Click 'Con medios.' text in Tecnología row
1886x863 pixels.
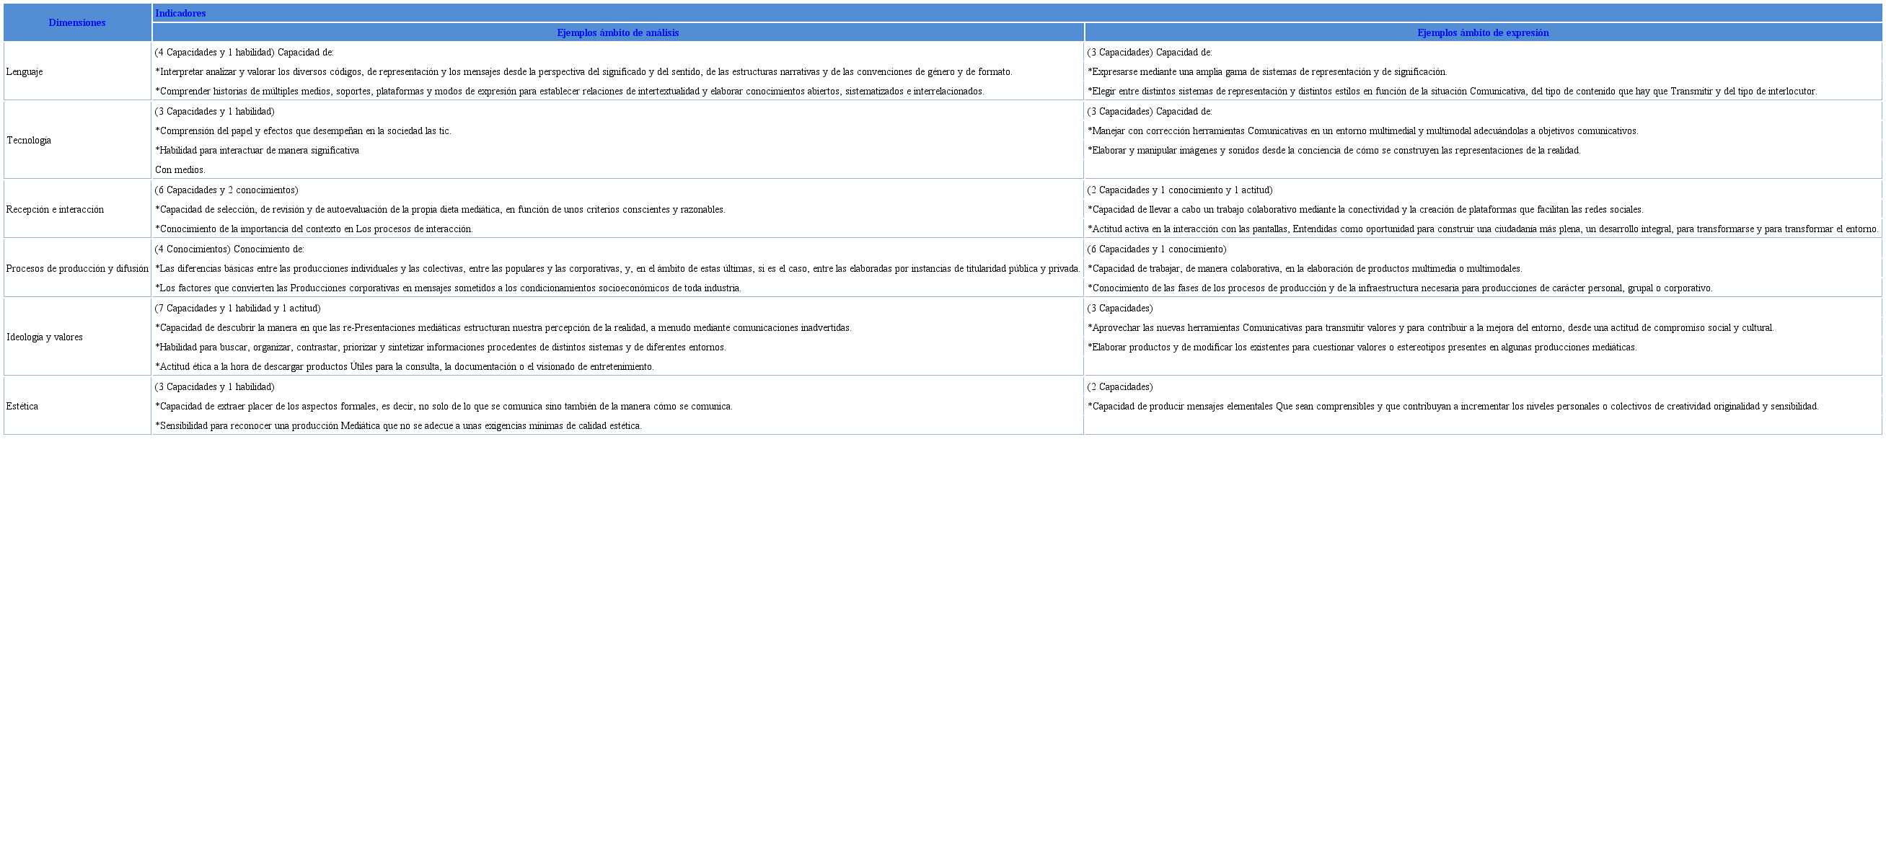180,170
